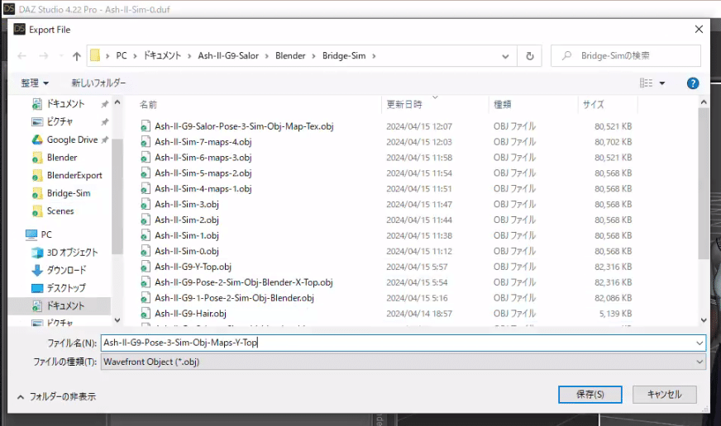Expand chevron between PC and ドキュメント
The width and height of the screenshot is (721, 426).
click(136, 56)
